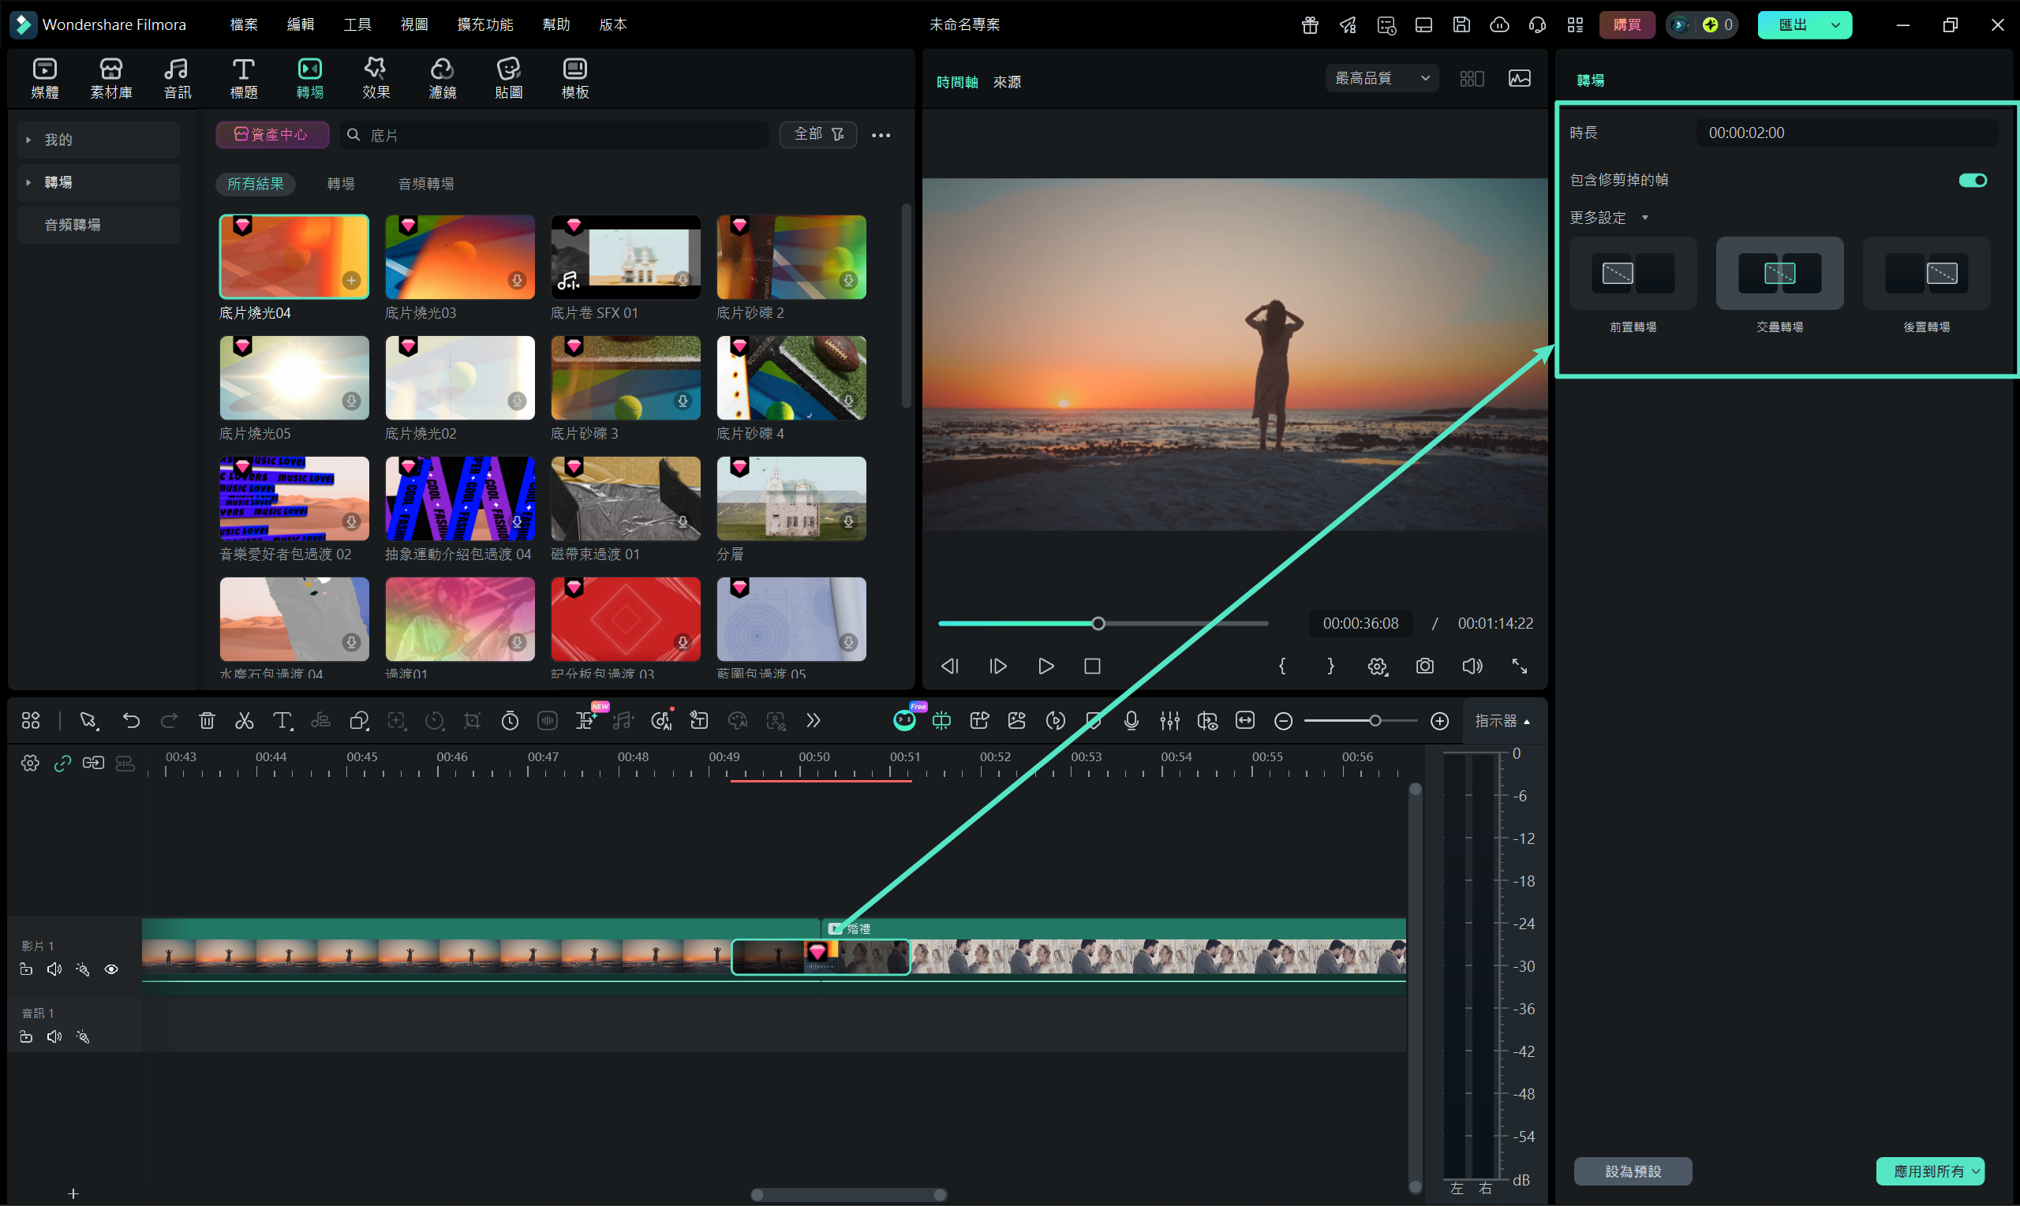Click the voiceover microphone icon
The width and height of the screenshot is (2020, 1206).
[x=1131, y=721]
